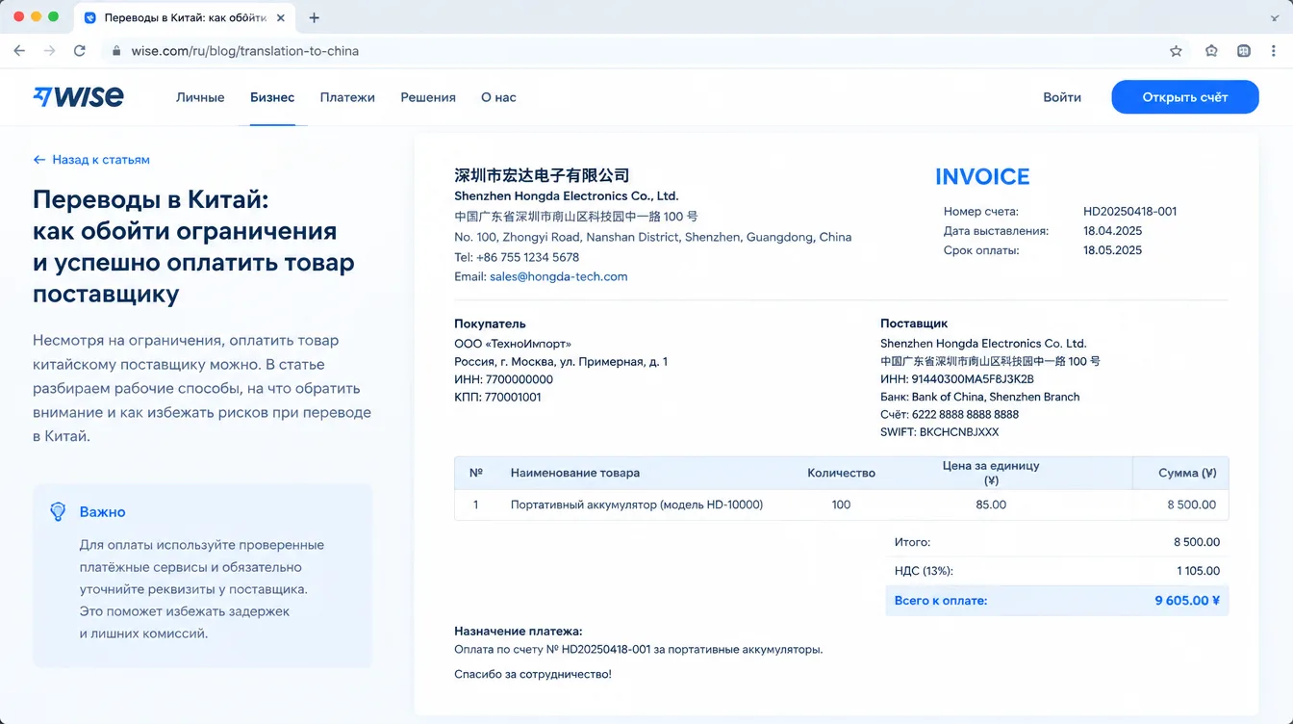Click the НДС (13%) label
Image resolution: width=1293 pixels, height=724 pixels.
click(x=924, y=571)
